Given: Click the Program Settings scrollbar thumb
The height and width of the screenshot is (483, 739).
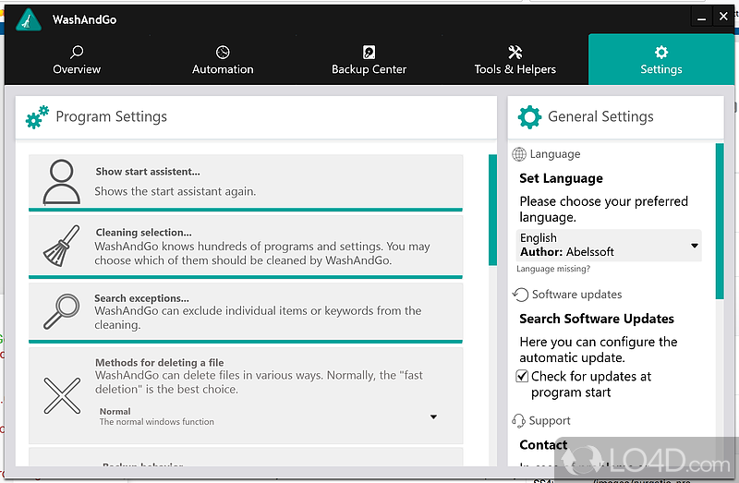Looking at the screenshot, I should pos(492,211).
